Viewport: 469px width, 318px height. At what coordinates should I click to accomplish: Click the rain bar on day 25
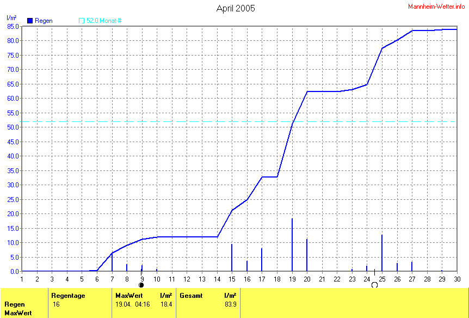[x=382, y=253]
